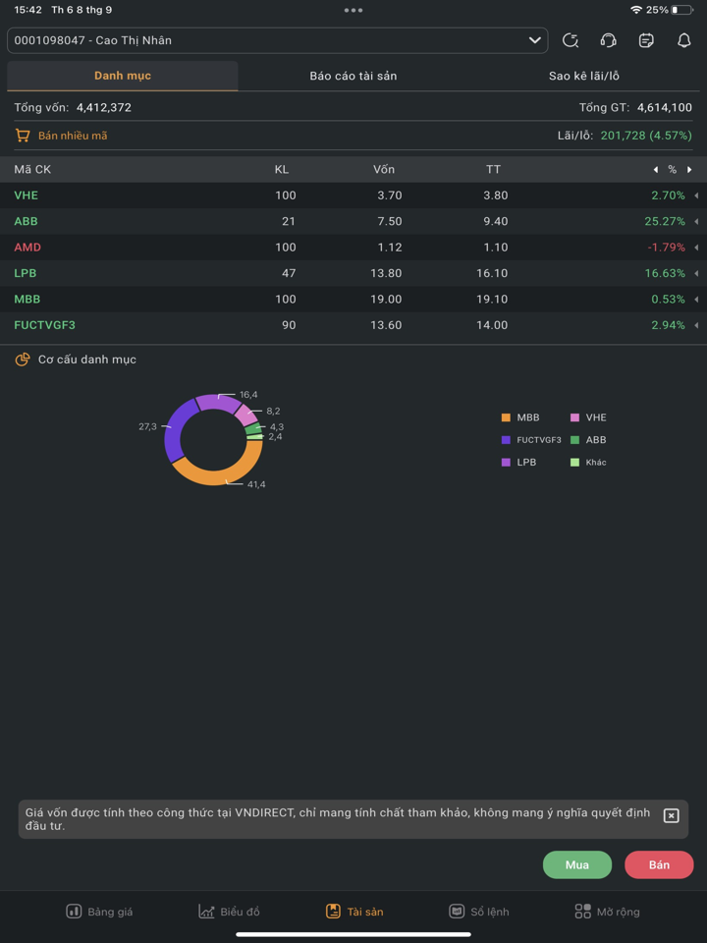This screenshot has height=943, width=707.
Task: Go to Biểu đồ chart section
Action: 229,912
